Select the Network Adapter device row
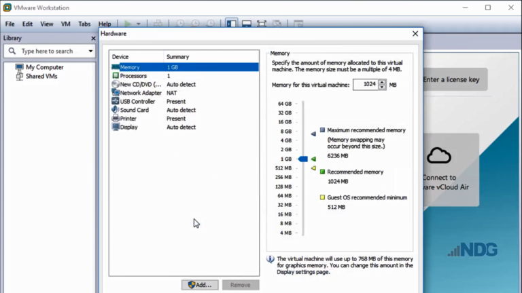The width and height of the screenshot is (522, 293). [x=185, y=93]
